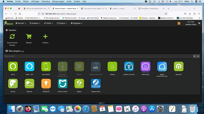
Task: Click Synchroniser Market icon
Action: pyautogui.click(x=12, y=36)
